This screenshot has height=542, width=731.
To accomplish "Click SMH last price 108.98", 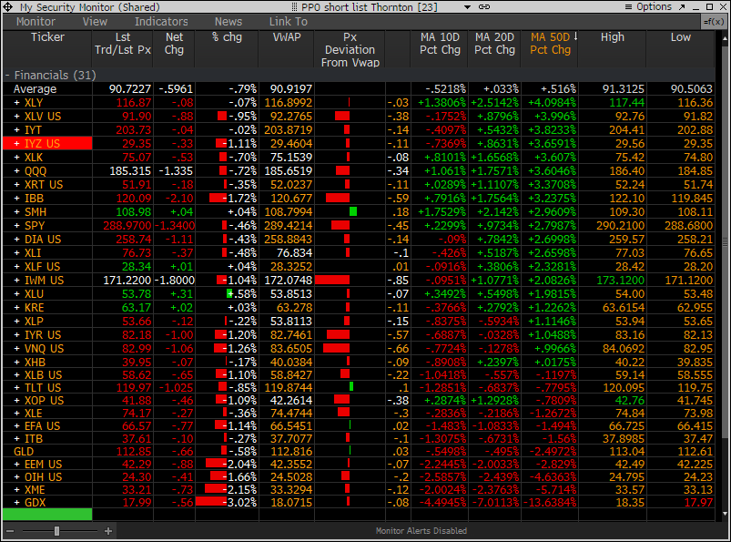I will click(x=133, y=212).
